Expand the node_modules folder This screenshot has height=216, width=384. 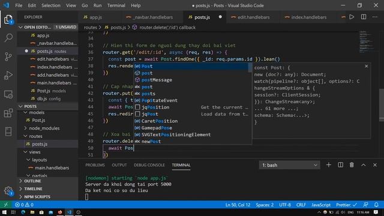pos(25,128)
